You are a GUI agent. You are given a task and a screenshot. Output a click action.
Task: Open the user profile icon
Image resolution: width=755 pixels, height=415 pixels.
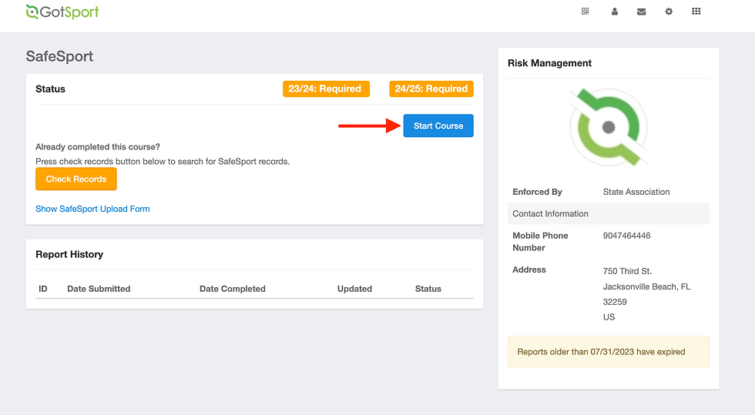(615, 12)
